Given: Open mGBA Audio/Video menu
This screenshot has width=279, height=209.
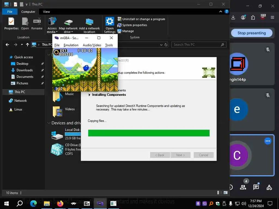Looking at the screenshot, I should pyautogui.click(x=92, y=45).
